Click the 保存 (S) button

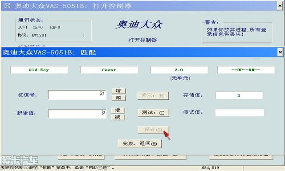tap(153, 130)
